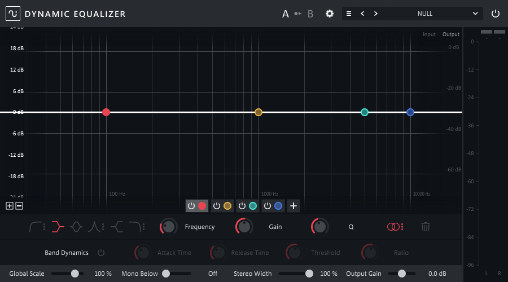Choose the low-shelf filter shape
The height and width of the screenshot is (282, 508).
(58, 227)
